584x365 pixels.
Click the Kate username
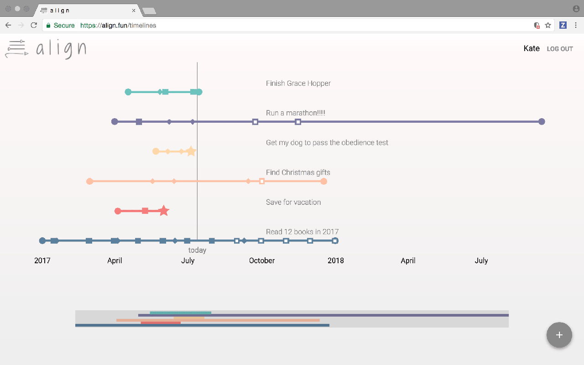532,48
